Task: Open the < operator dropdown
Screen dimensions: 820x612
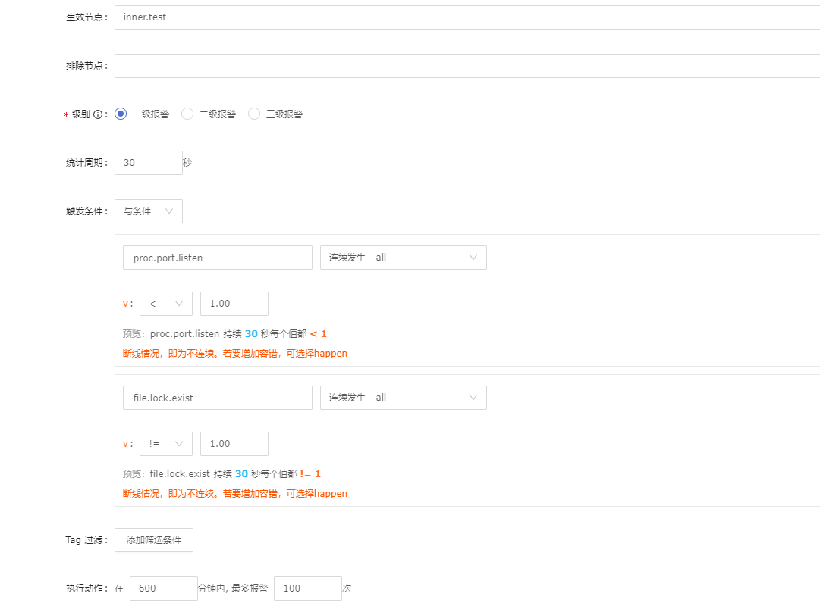Action: [x=166, y=304]
